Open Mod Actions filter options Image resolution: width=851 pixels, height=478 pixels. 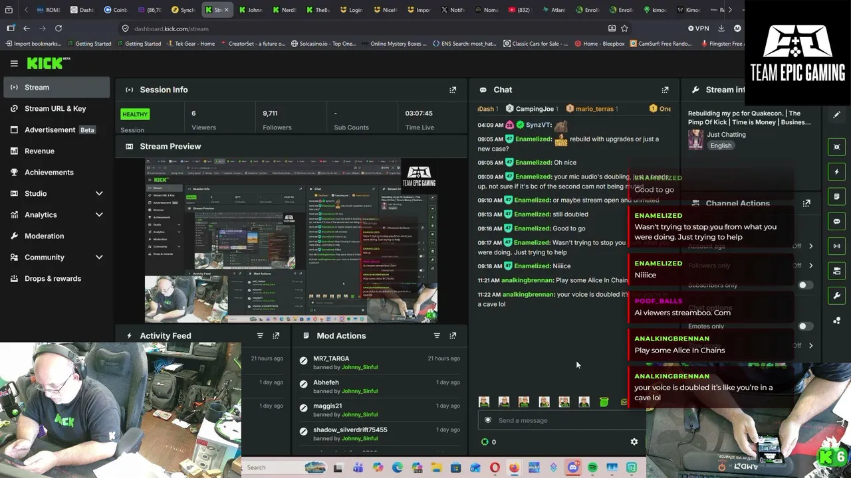(437, 336)
